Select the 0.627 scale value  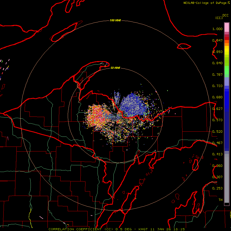click(217, 109)
